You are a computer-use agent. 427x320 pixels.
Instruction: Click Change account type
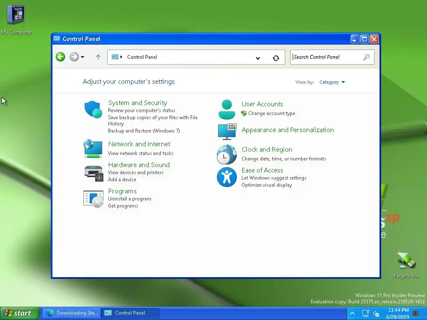pyautogui.click(x=271, y=113)
